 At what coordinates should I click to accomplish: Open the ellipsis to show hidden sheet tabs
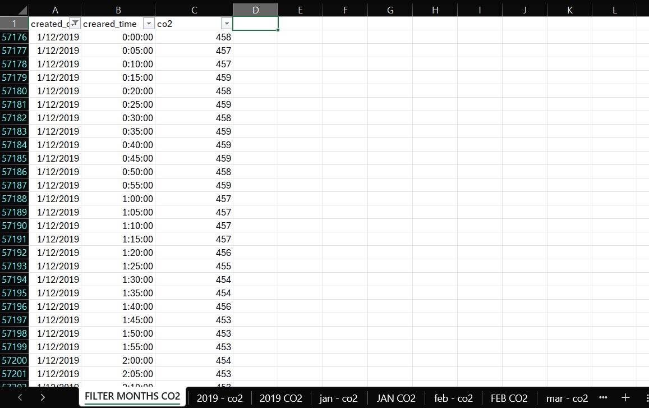click(x=603, y=398)
